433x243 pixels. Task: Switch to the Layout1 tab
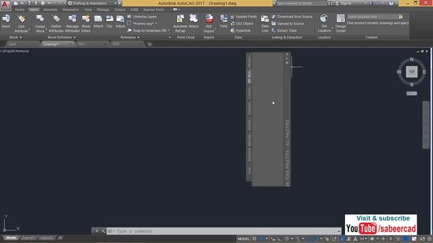(x=28, y=238)
